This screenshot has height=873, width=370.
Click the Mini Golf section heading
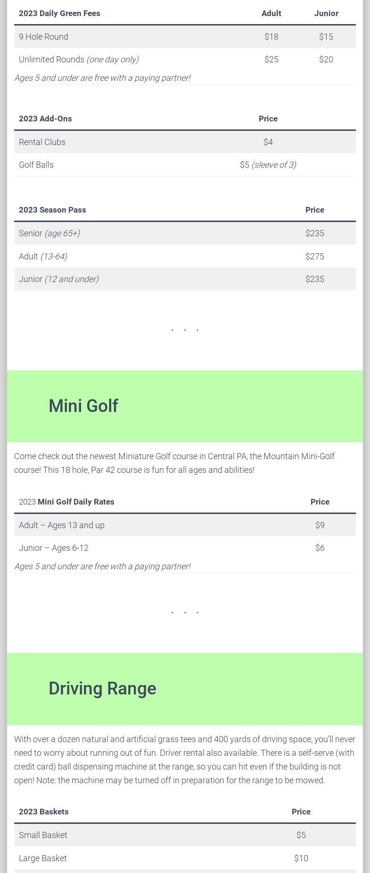coord(83,406)
